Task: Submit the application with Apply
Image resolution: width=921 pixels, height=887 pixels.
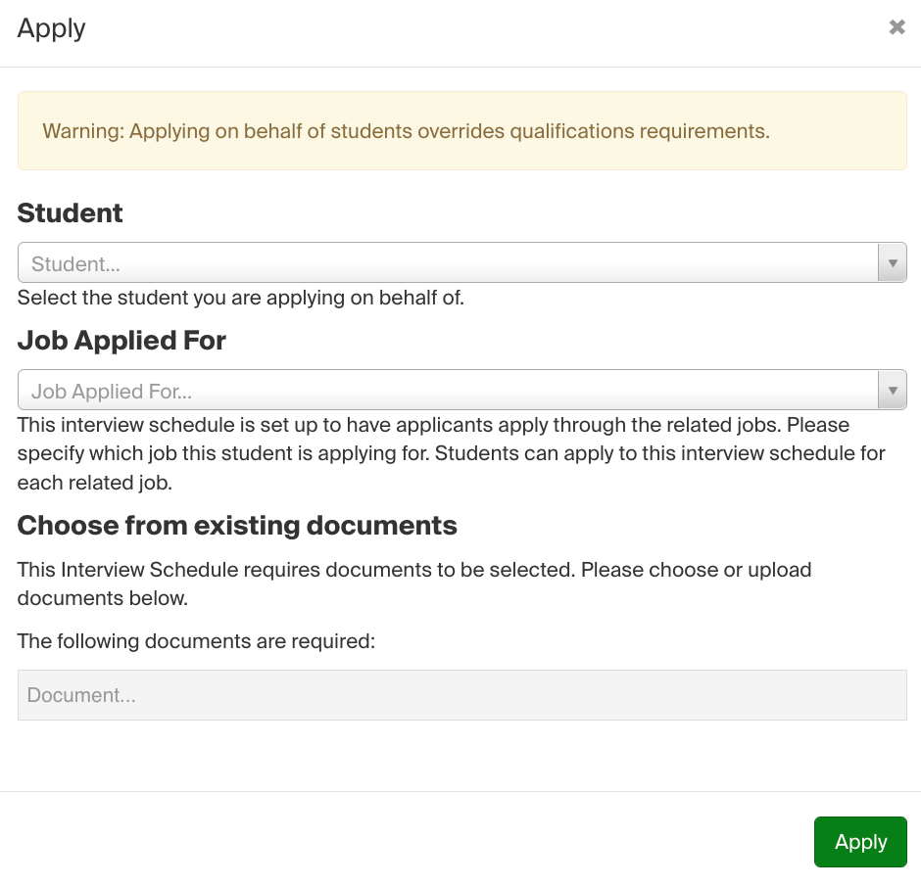Action: tap(859, 841)
